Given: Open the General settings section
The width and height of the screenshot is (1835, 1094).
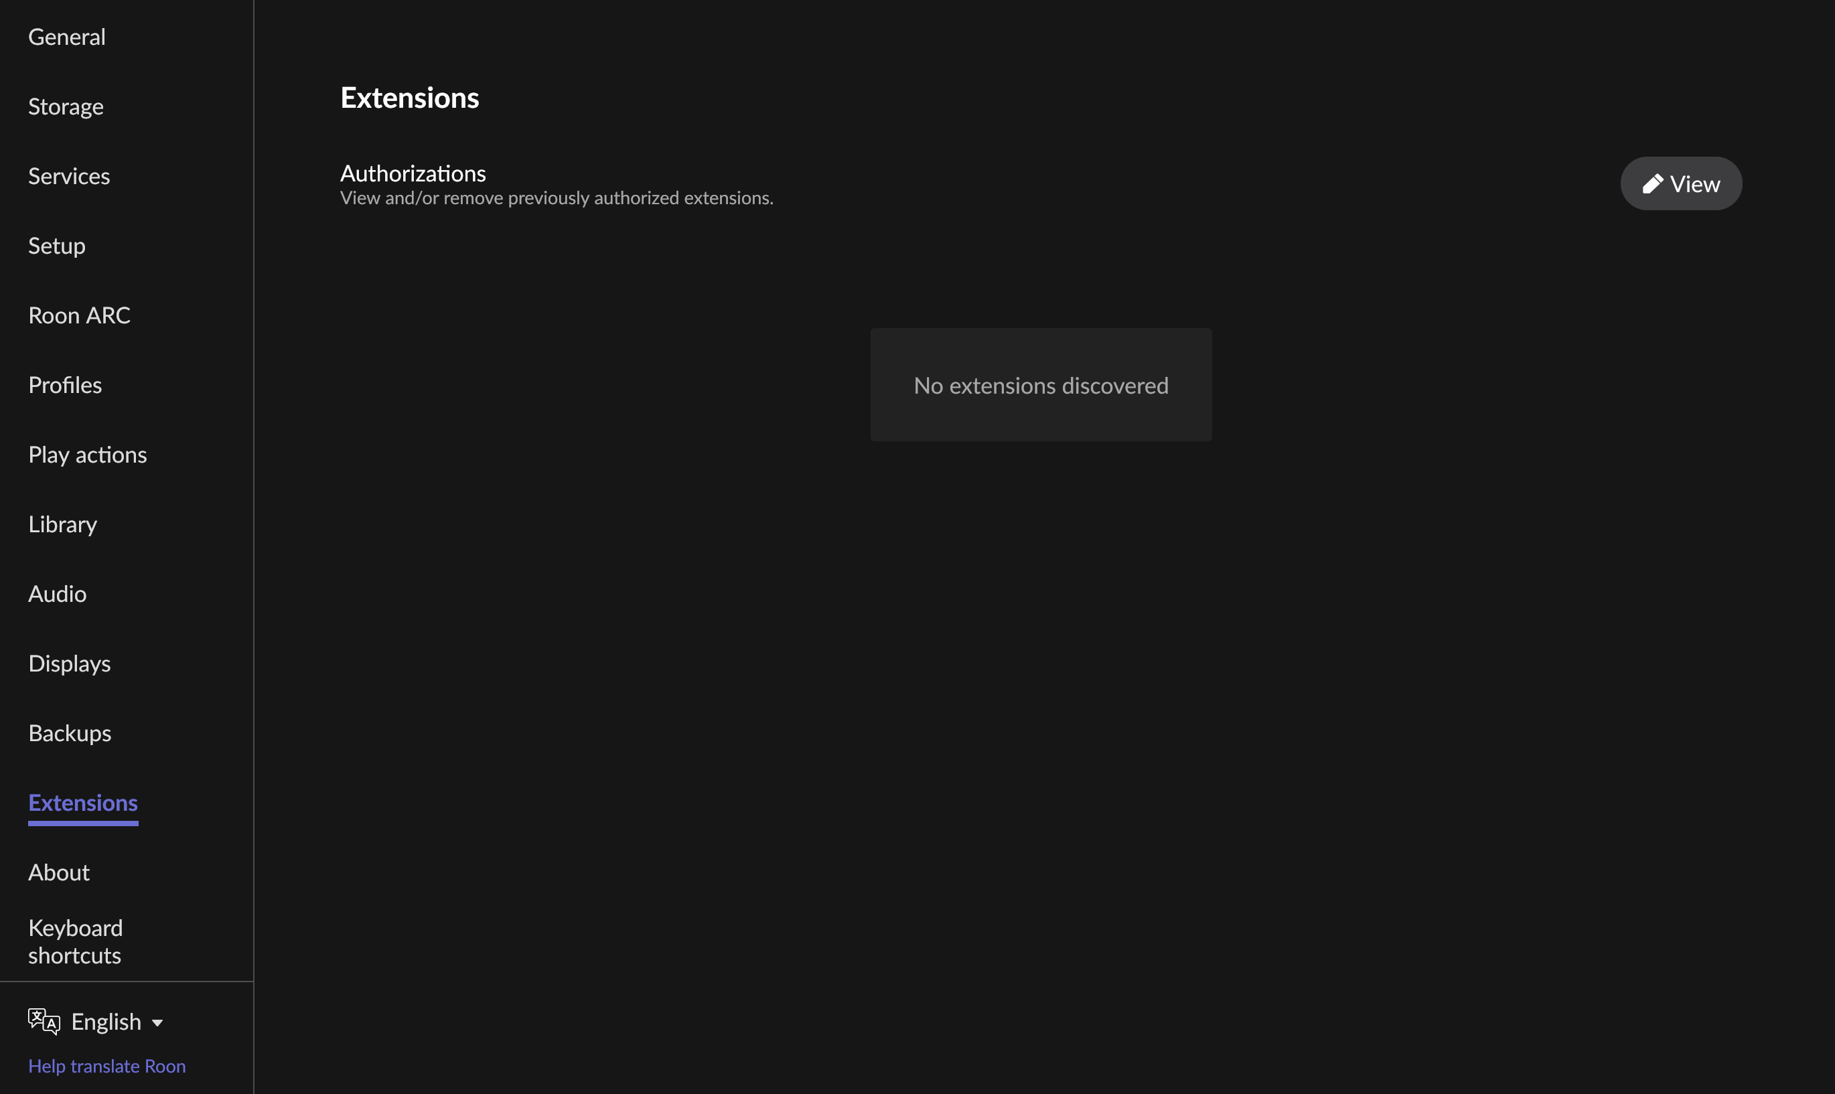Looking at the screenshot, I should coord(66,37).
